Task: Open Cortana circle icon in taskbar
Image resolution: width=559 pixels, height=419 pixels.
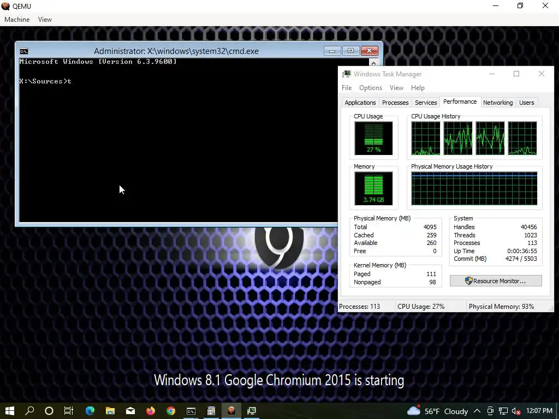Action: 49,411
